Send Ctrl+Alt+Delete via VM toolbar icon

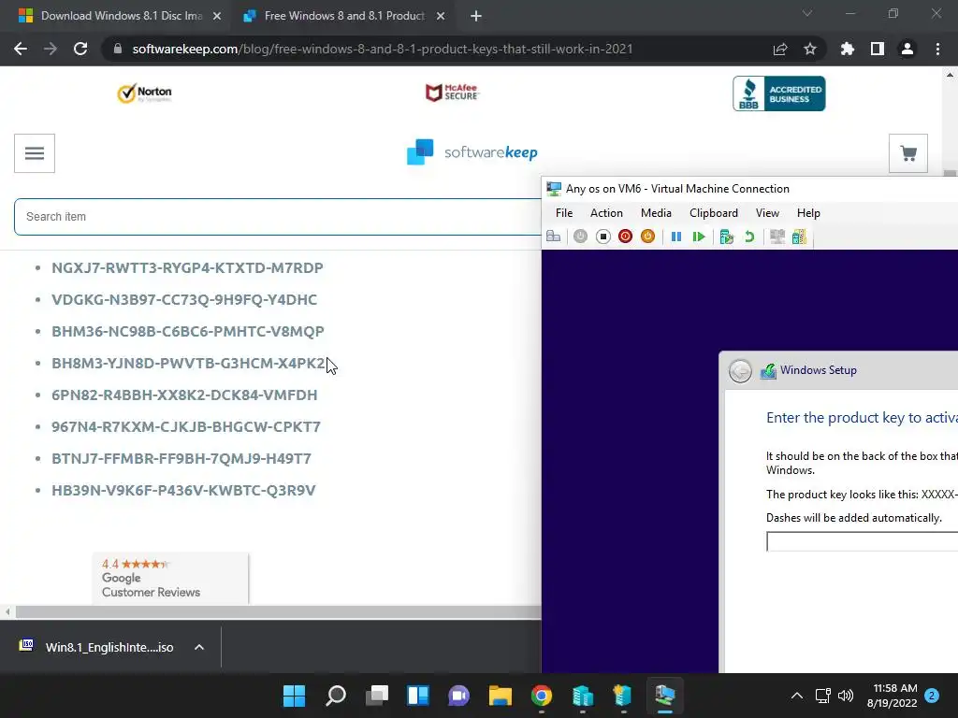click(x=554, y=237)
